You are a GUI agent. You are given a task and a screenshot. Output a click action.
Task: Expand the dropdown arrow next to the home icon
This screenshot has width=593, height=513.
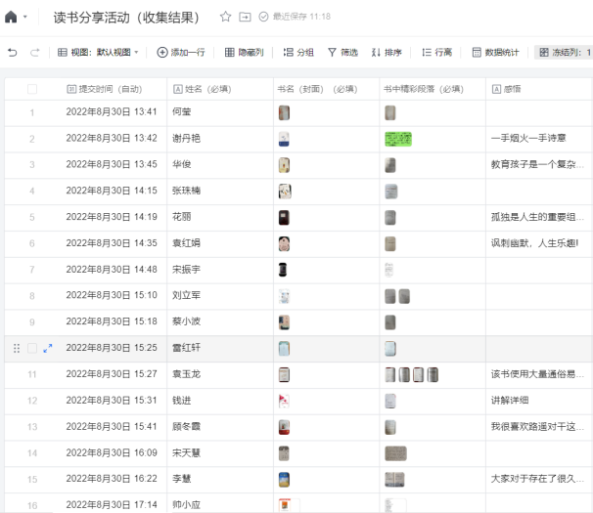[25, 18]
